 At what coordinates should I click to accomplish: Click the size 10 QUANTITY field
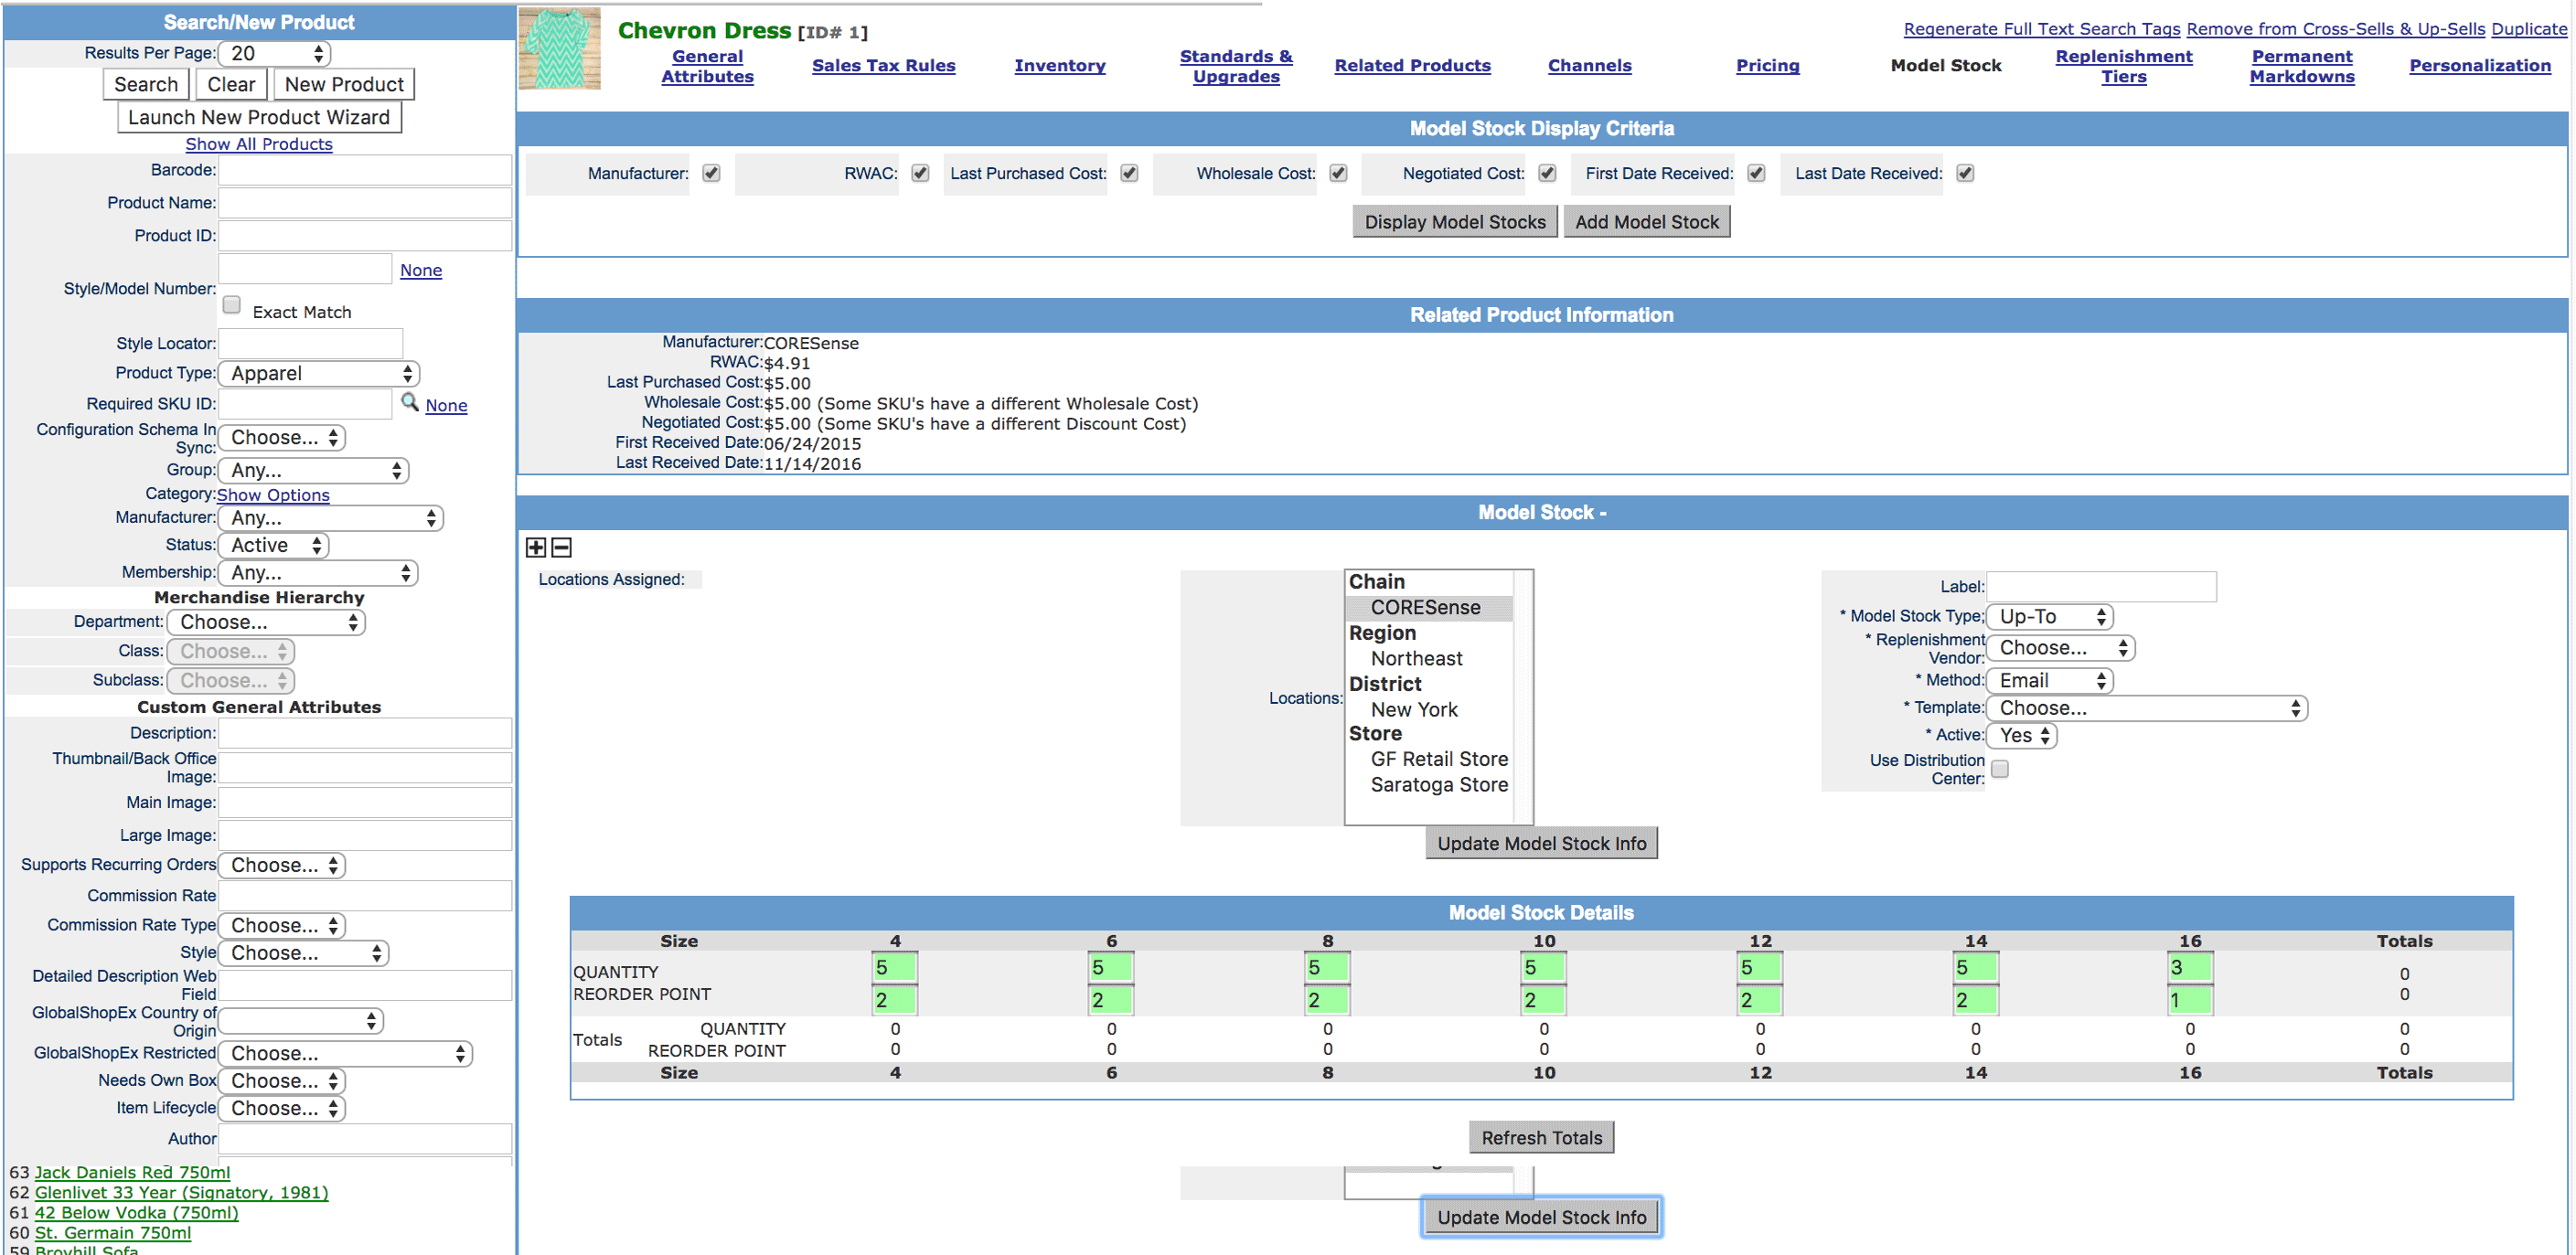click(x=1543, y=967)
